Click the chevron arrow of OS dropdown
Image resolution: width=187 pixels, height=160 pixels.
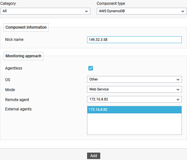178,80
